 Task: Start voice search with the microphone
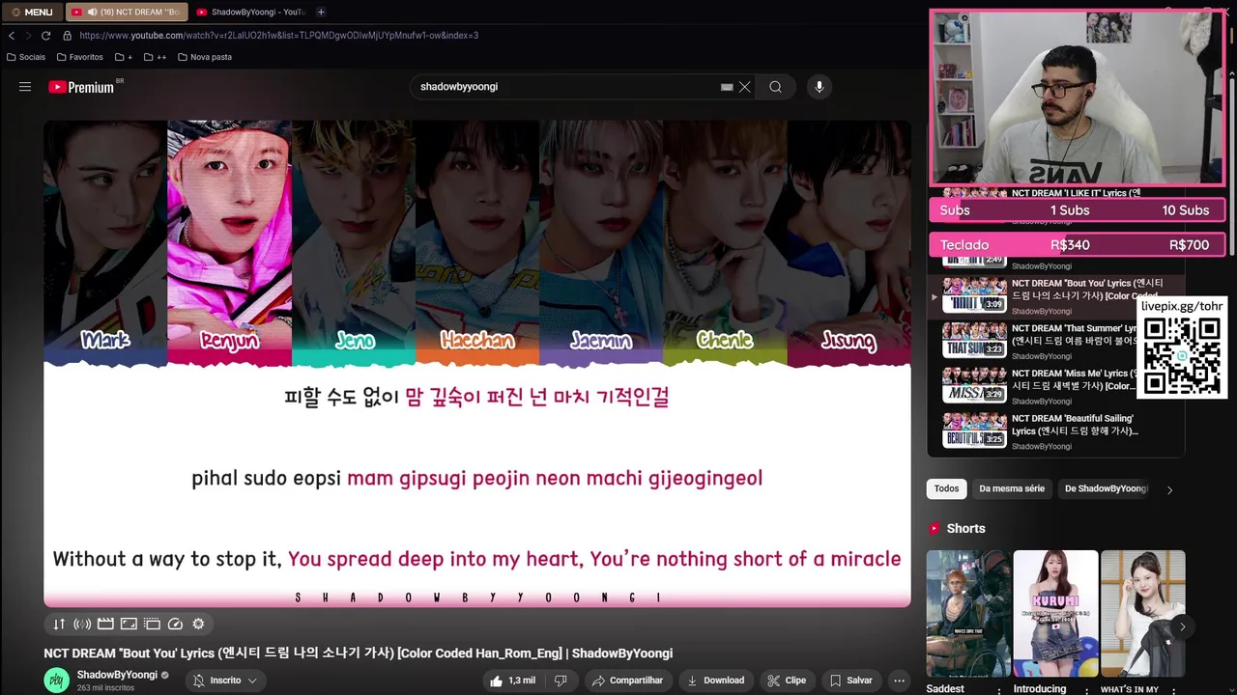point(819,87)
